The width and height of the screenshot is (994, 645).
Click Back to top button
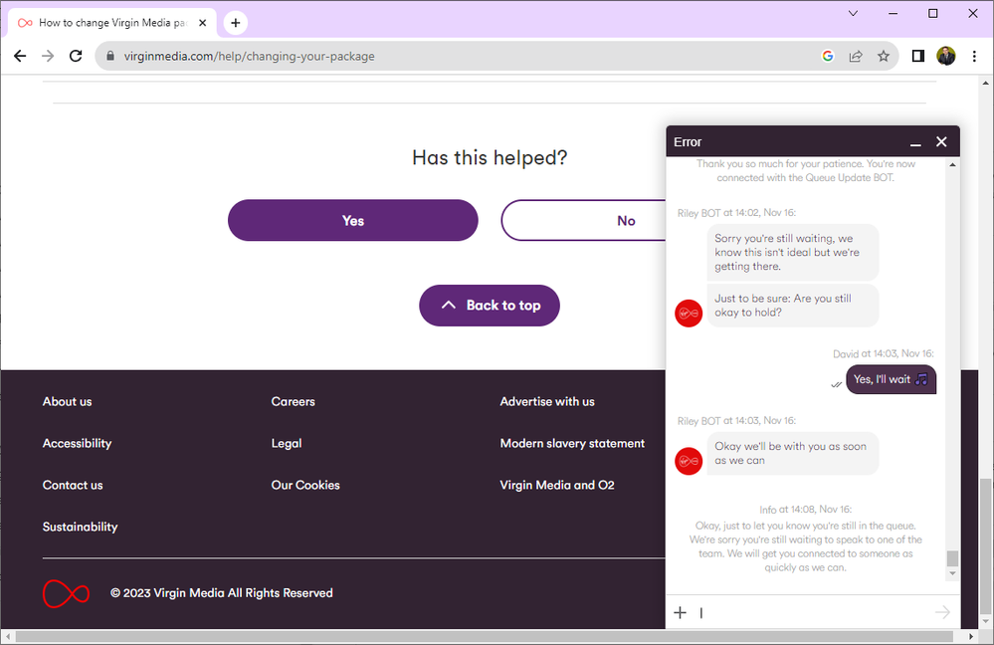tap(489, 305)
